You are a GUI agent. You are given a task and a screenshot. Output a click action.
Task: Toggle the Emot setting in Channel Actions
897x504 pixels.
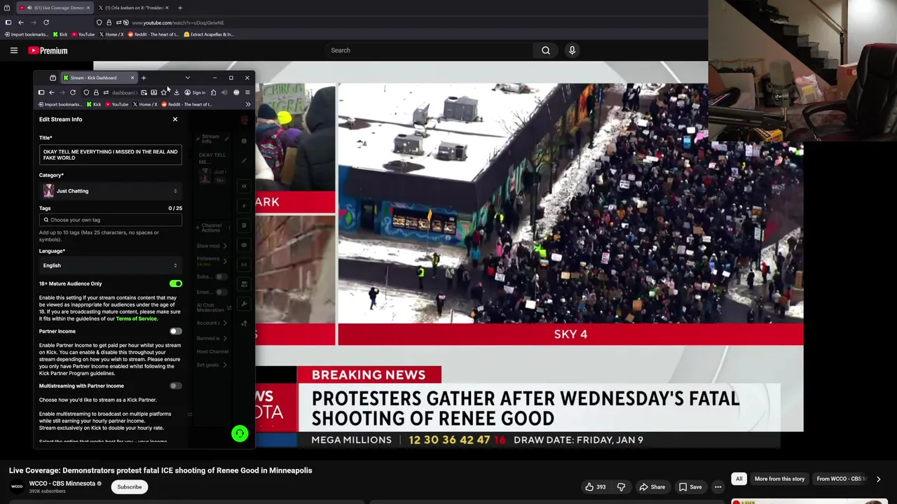pos(221,292)
